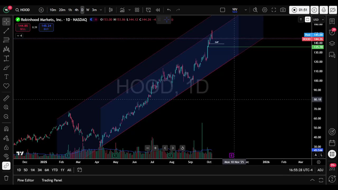Image resolution: width=338 pixels, height=190 pixels.
Task: Switch to the 10m interval
Action: [x=53, y=10]
